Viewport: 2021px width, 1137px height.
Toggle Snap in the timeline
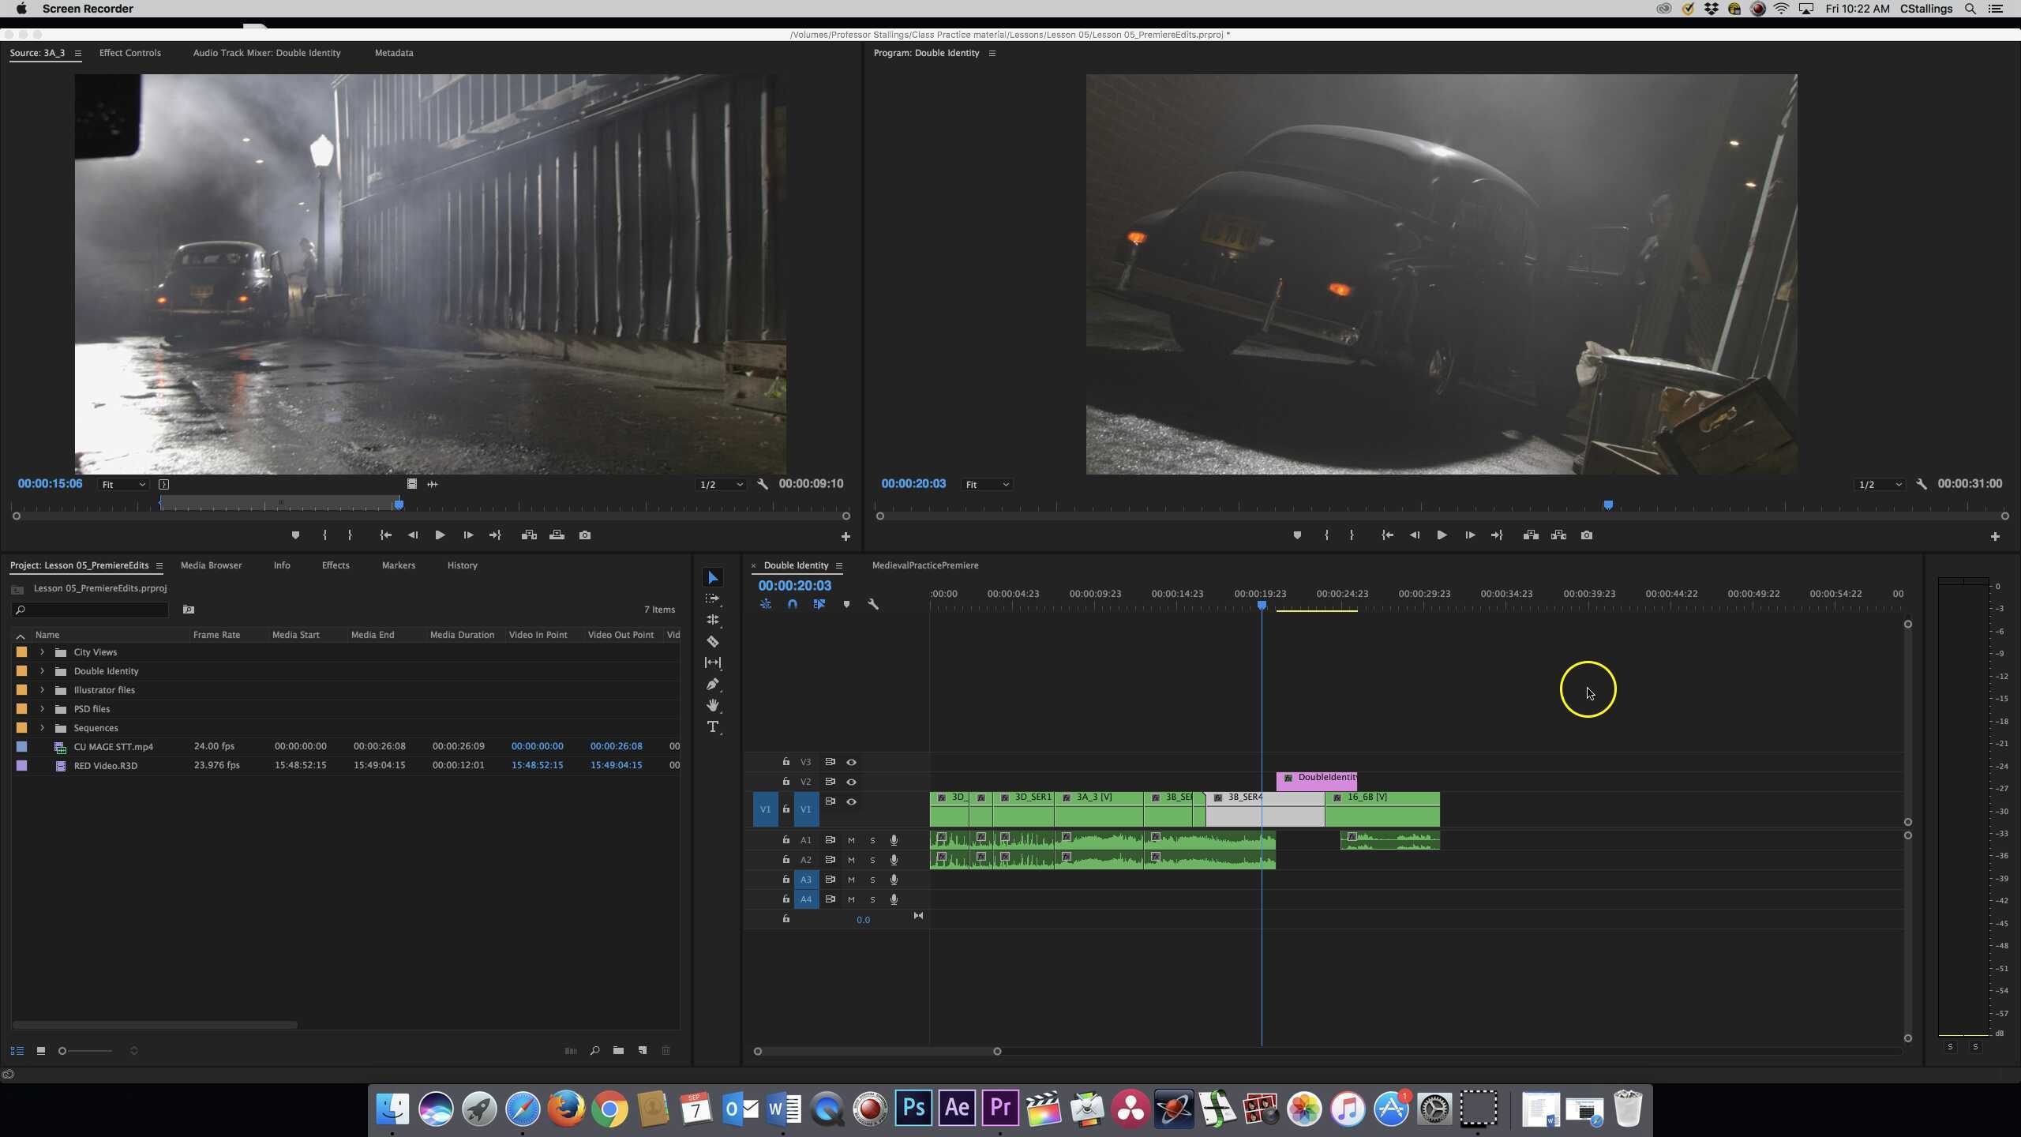point(793,603)
